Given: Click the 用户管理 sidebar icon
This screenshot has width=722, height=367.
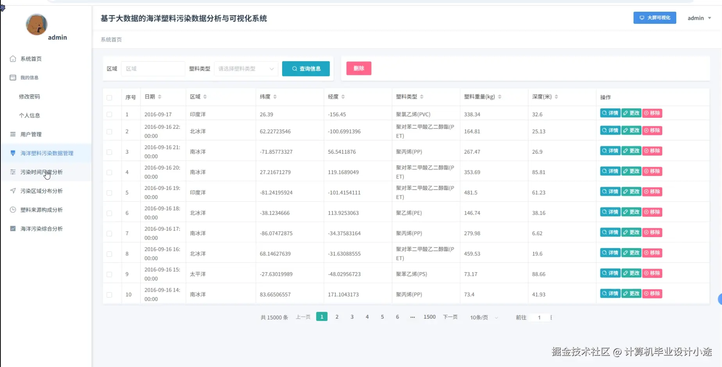Looking at the screenshot, I should tap(13, 134).
